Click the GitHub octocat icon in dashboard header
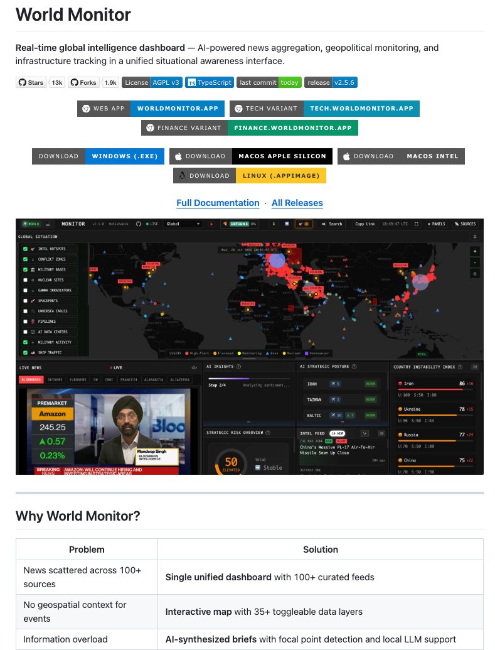495x650 pixels. [x=139, y=224]
